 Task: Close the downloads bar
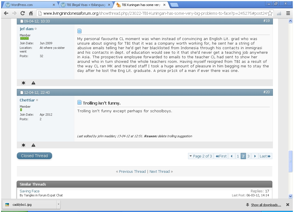coord(288,205)
